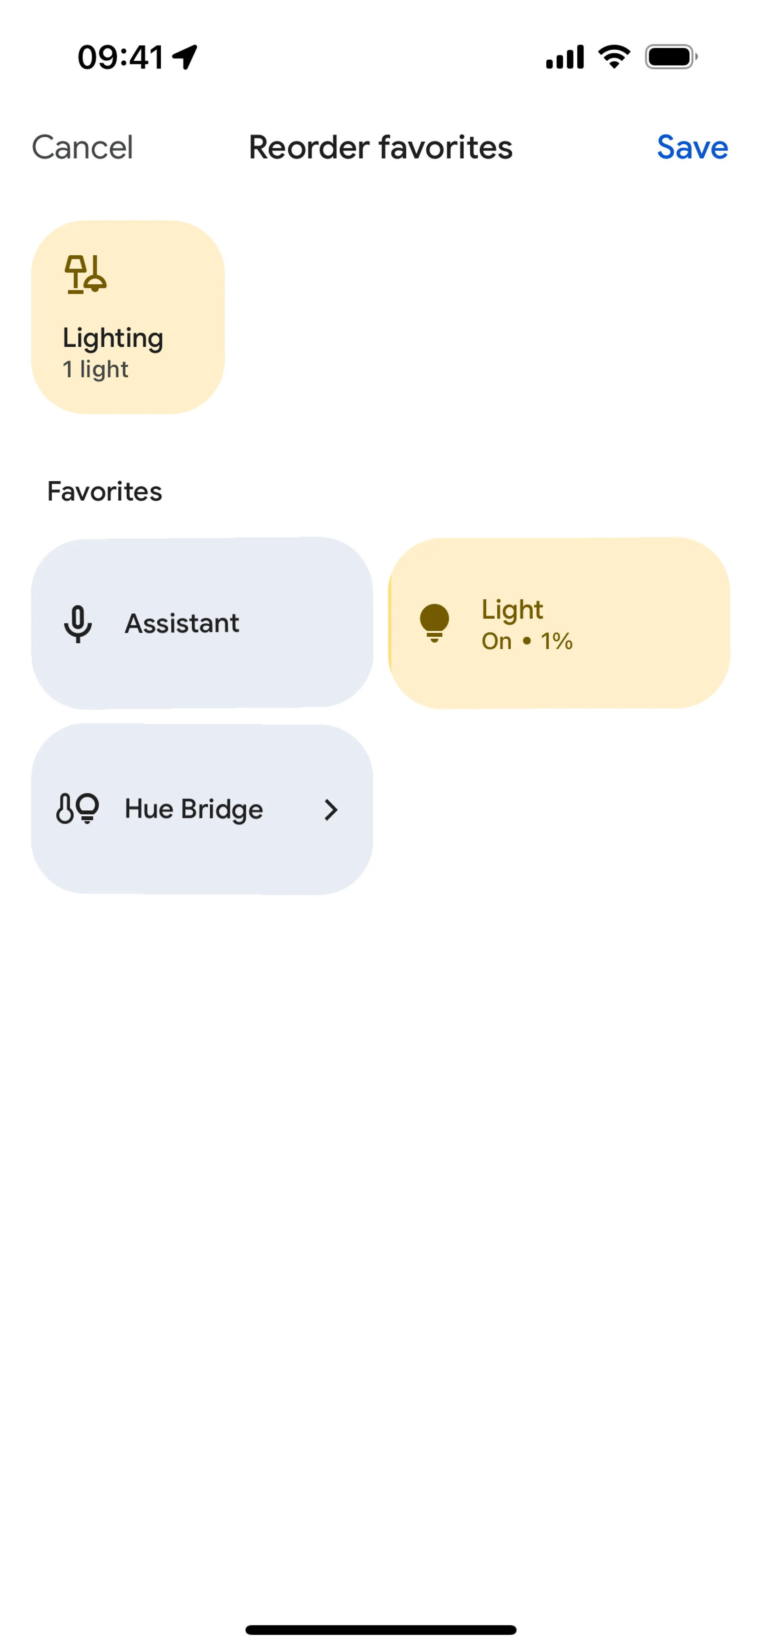The width and height of the screenshot is (761, 1650).
Task: Tap the battery indicator icon
Action: [x=670, y=57]
